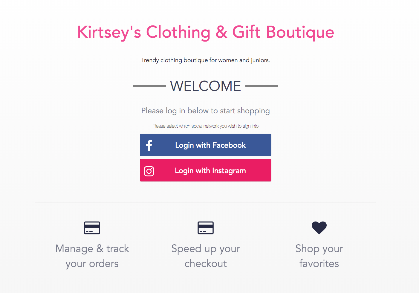Image resolution: width=419 pixels, height=293 pixels.
Task: Click the Speed up your checkout text
Action: 205,256
